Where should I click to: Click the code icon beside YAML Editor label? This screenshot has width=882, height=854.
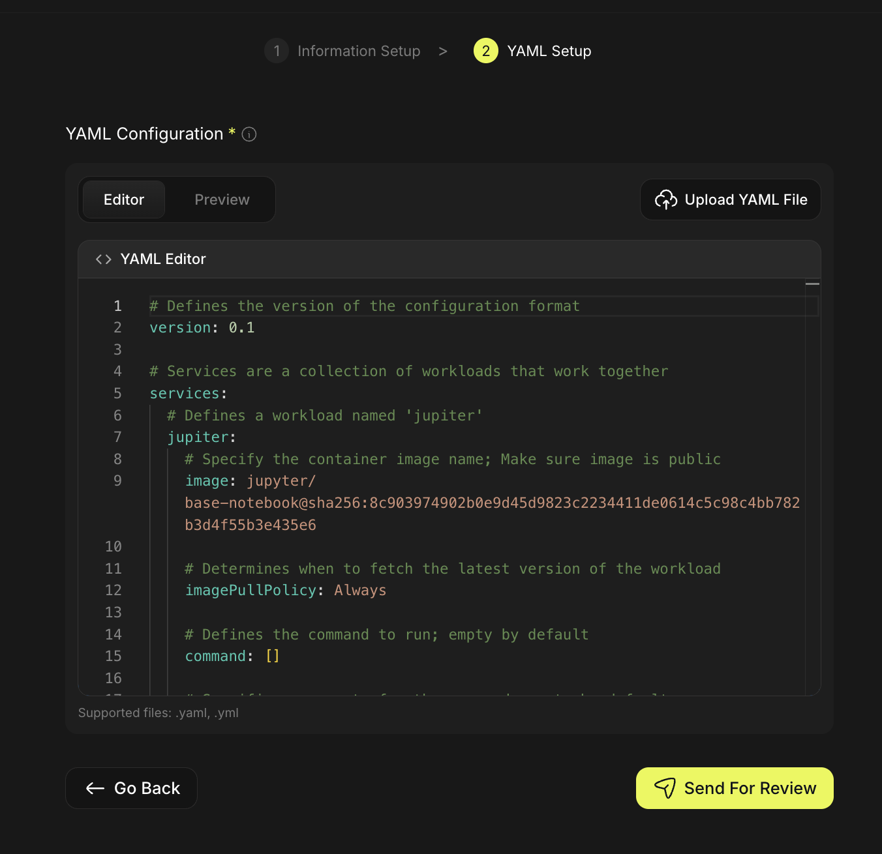click(102, 259)
